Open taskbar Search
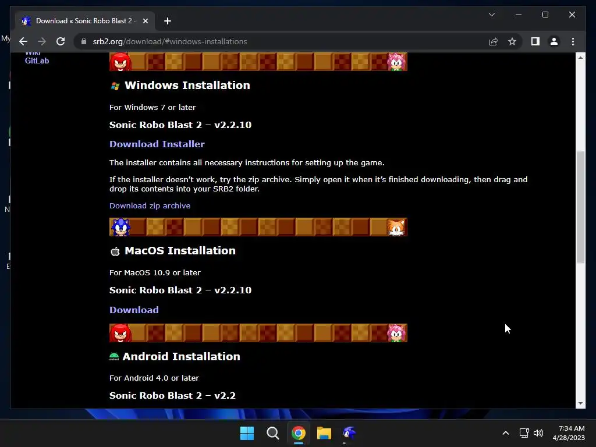The image size is (596, 447). pyautogui.click(x=273, y=433)
